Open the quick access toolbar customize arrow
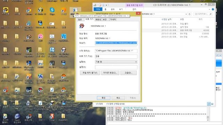 click(106, 5)
